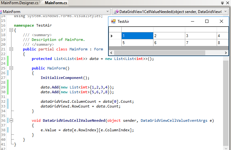This screenshot has width=231, height=150.
Task: Click the method icon beside DataGridView1CellValueNeeded
Action: coord(116,11)
